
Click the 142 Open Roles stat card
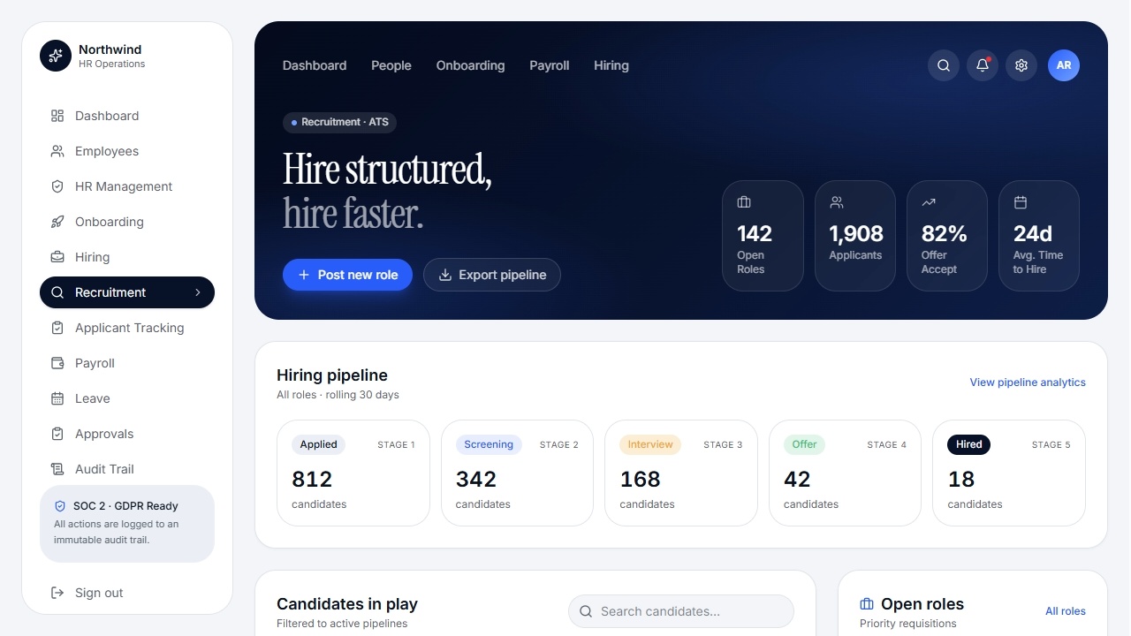763,236
